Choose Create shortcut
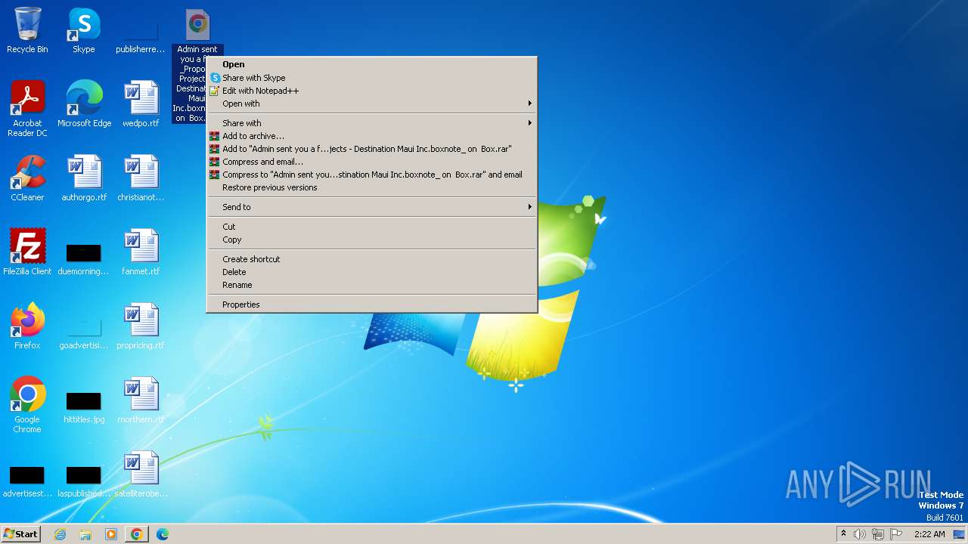The image size is (968, 544). (x=372, y=259)
